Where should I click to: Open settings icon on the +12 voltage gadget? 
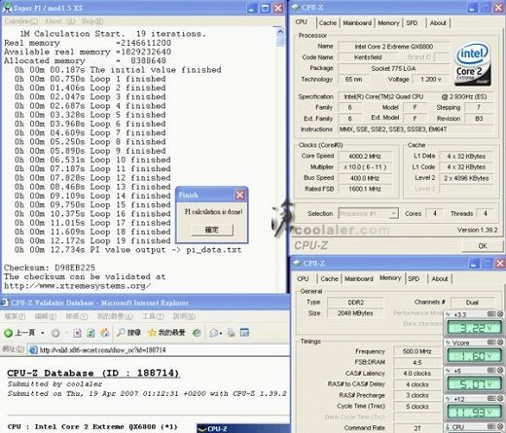[x=491, y=399]
